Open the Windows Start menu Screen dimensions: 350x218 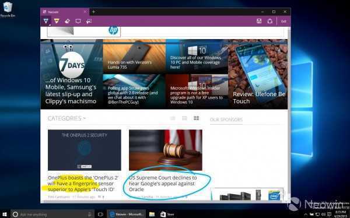[x=4, y=215]
